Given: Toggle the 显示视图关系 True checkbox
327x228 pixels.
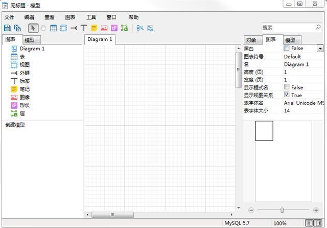Looking at the screenshot, I should [x=287, y=95].
